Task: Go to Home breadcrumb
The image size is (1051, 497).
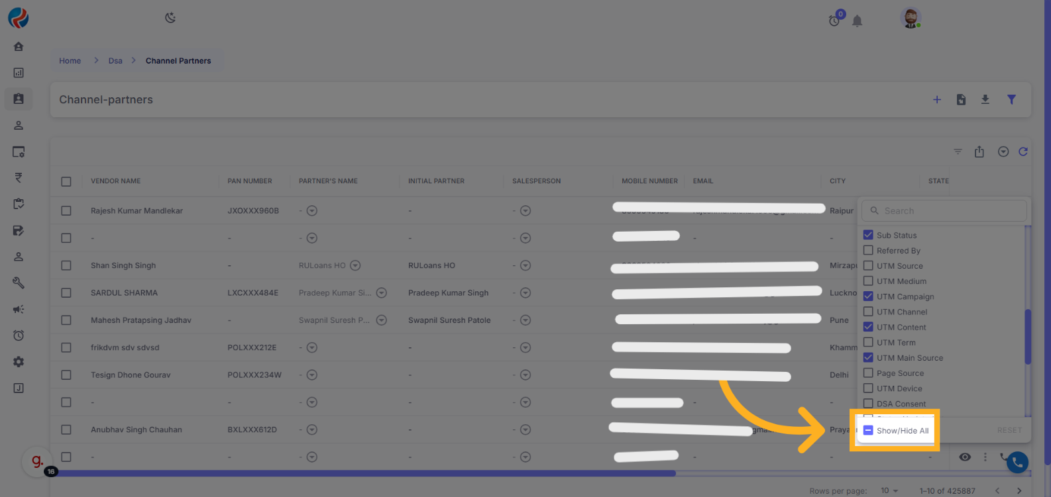Action: (70, 61)
